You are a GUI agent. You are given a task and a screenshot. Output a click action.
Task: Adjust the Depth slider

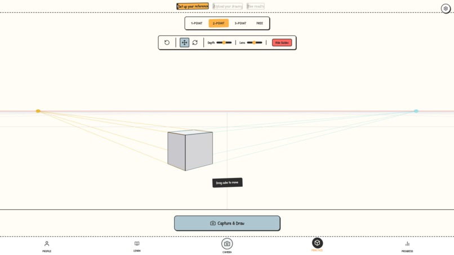(224, 43)
